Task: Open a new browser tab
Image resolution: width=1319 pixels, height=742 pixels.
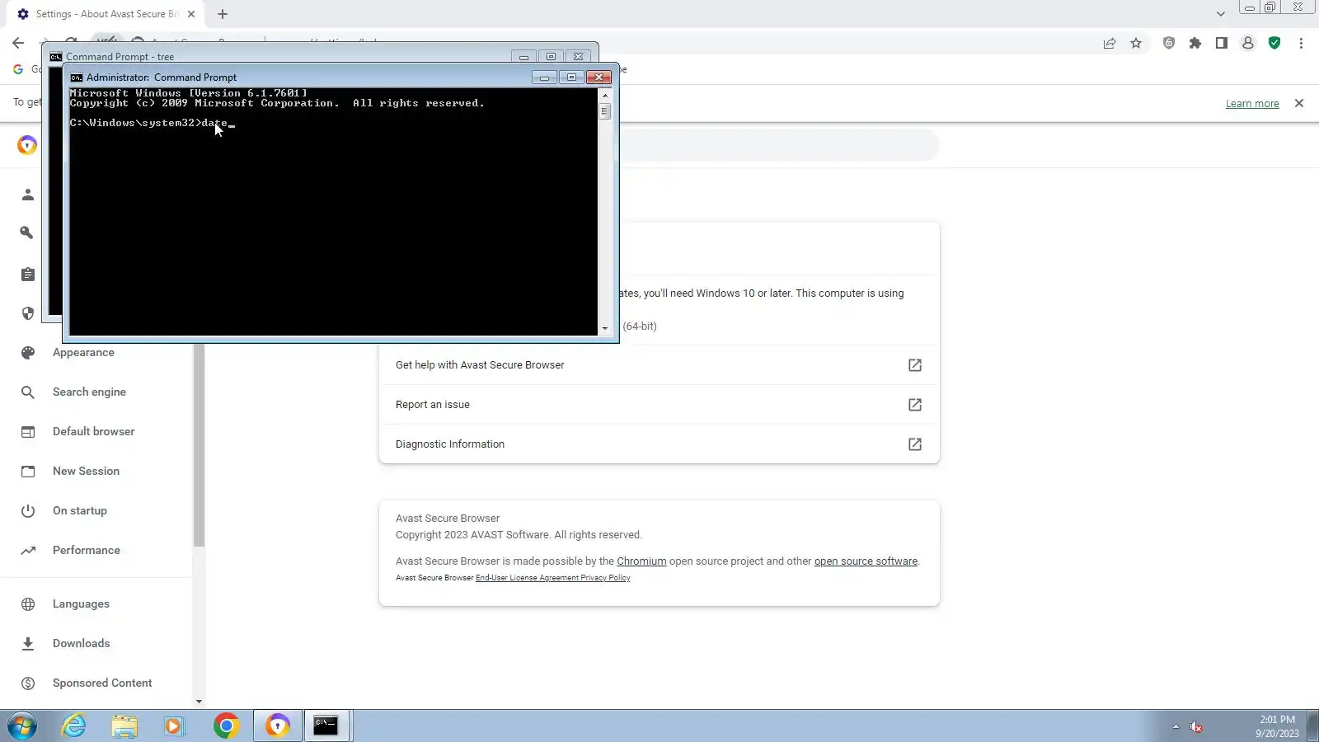Action: (x=223, y=14)
